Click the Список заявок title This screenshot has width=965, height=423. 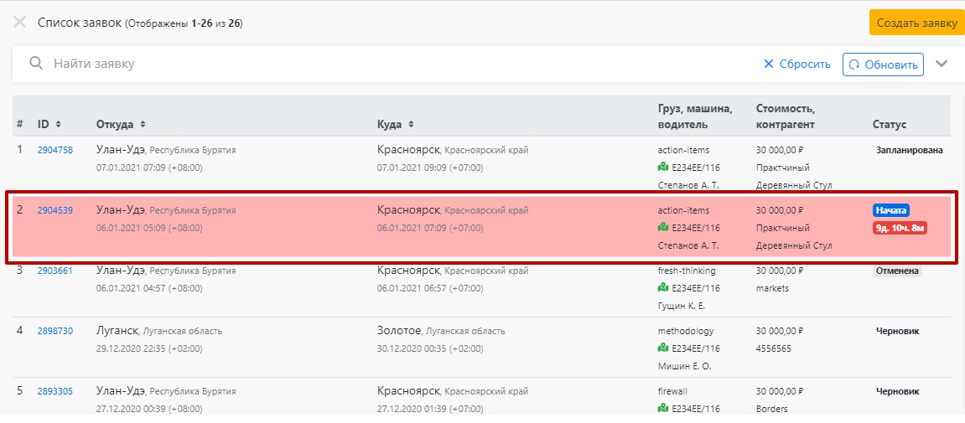[x=80, y=23]
